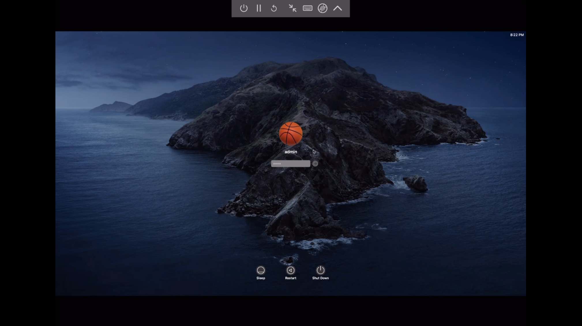Click the Restart text label
This screenshot has width=582, height=326.
pos(291,278)
